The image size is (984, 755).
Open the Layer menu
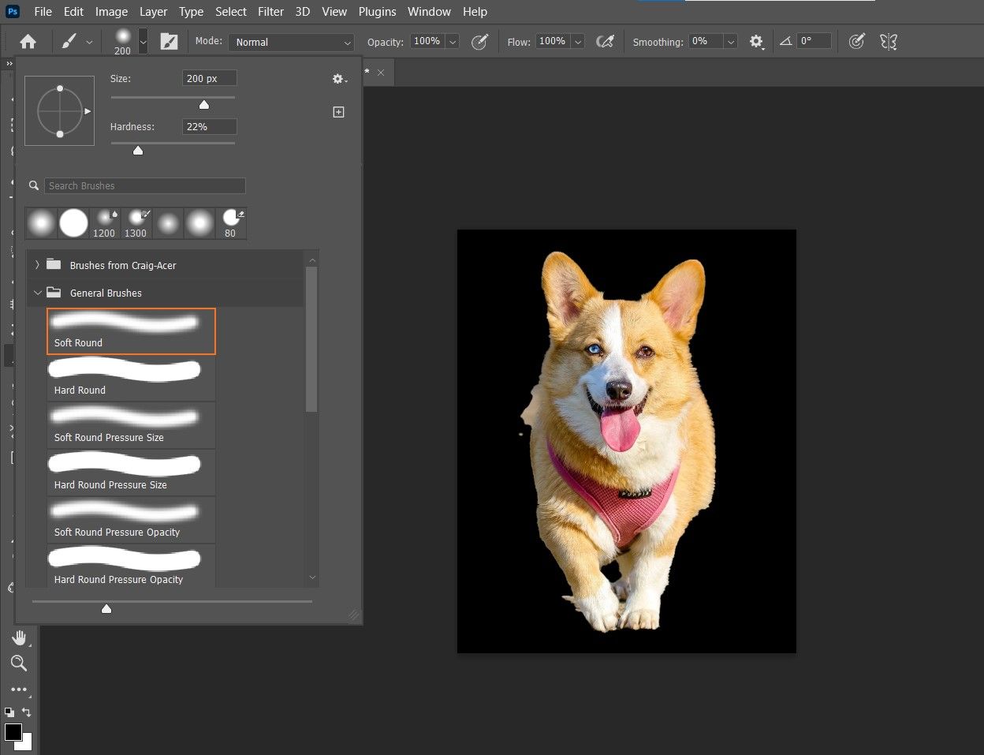click(x=153, y=12)
